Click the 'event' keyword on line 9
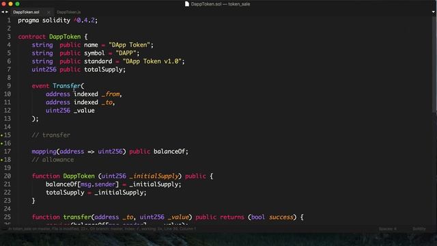Viewport: 437px width, 246px height. [x=40, y=86]
